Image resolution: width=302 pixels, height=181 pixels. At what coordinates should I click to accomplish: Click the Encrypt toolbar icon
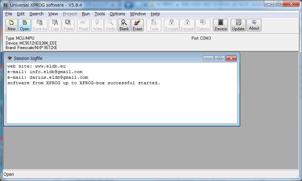[x=172, y=25]
